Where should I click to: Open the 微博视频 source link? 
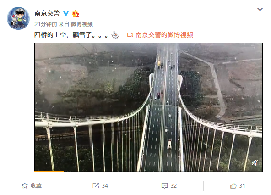[82, 24]
